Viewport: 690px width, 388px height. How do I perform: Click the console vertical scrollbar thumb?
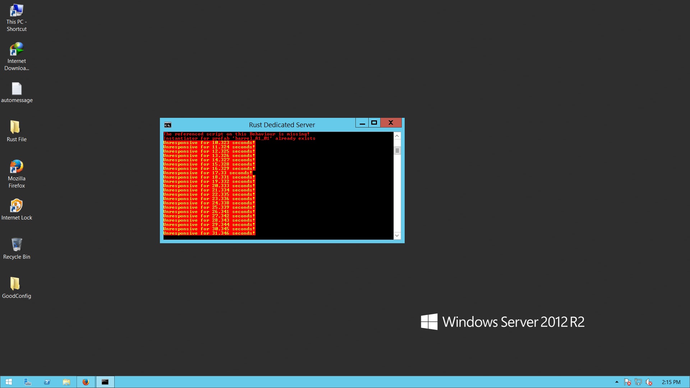397,151
